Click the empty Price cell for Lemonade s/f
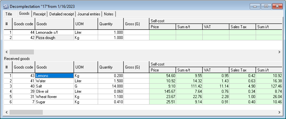 point(163,32)
